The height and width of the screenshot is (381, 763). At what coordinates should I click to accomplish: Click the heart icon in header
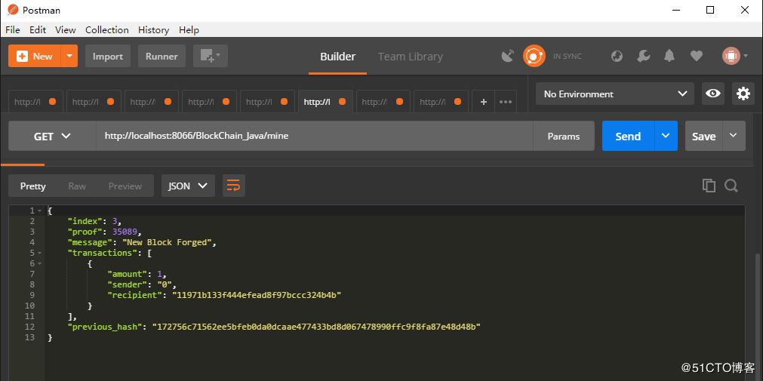697,56
